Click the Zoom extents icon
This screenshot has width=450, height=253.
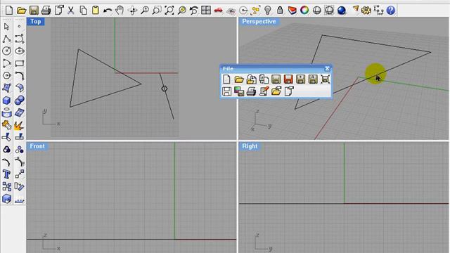tap(169, 11)
